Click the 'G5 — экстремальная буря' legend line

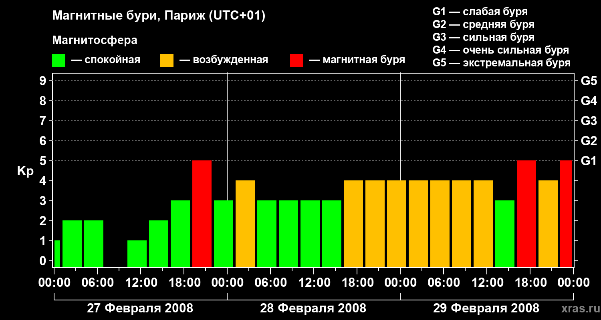[502, 63]
